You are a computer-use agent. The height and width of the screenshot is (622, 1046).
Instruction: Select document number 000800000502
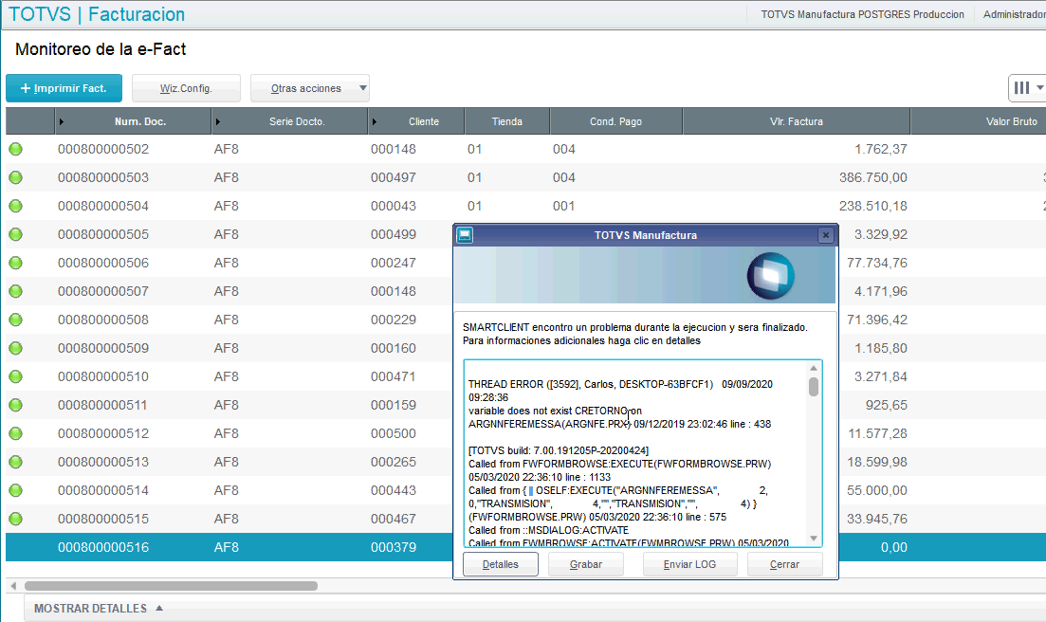103,149
